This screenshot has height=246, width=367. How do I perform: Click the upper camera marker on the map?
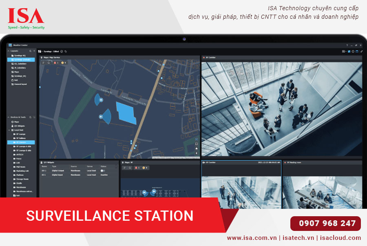[101, 100]
